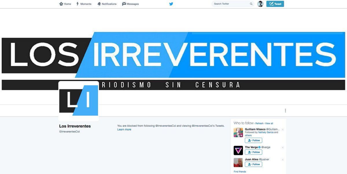Go to Home in top navigation
347x174 pixels.
[x=65, y=4]
